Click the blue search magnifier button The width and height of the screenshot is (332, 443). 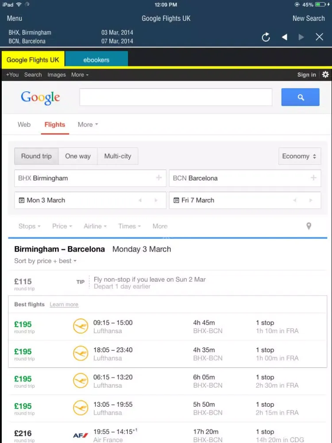pos(301,97)
